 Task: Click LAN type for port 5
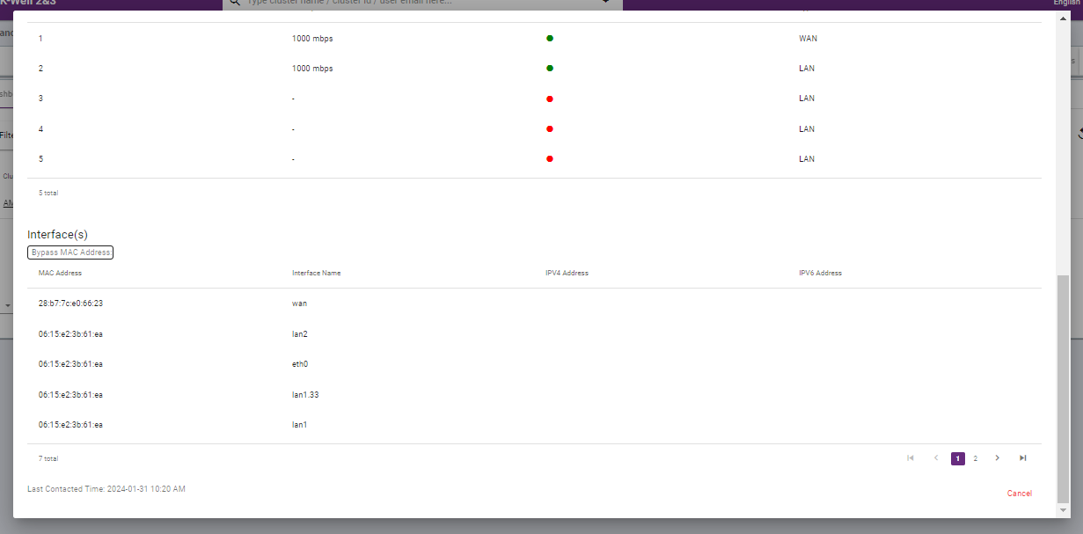[x=807, y=159]
